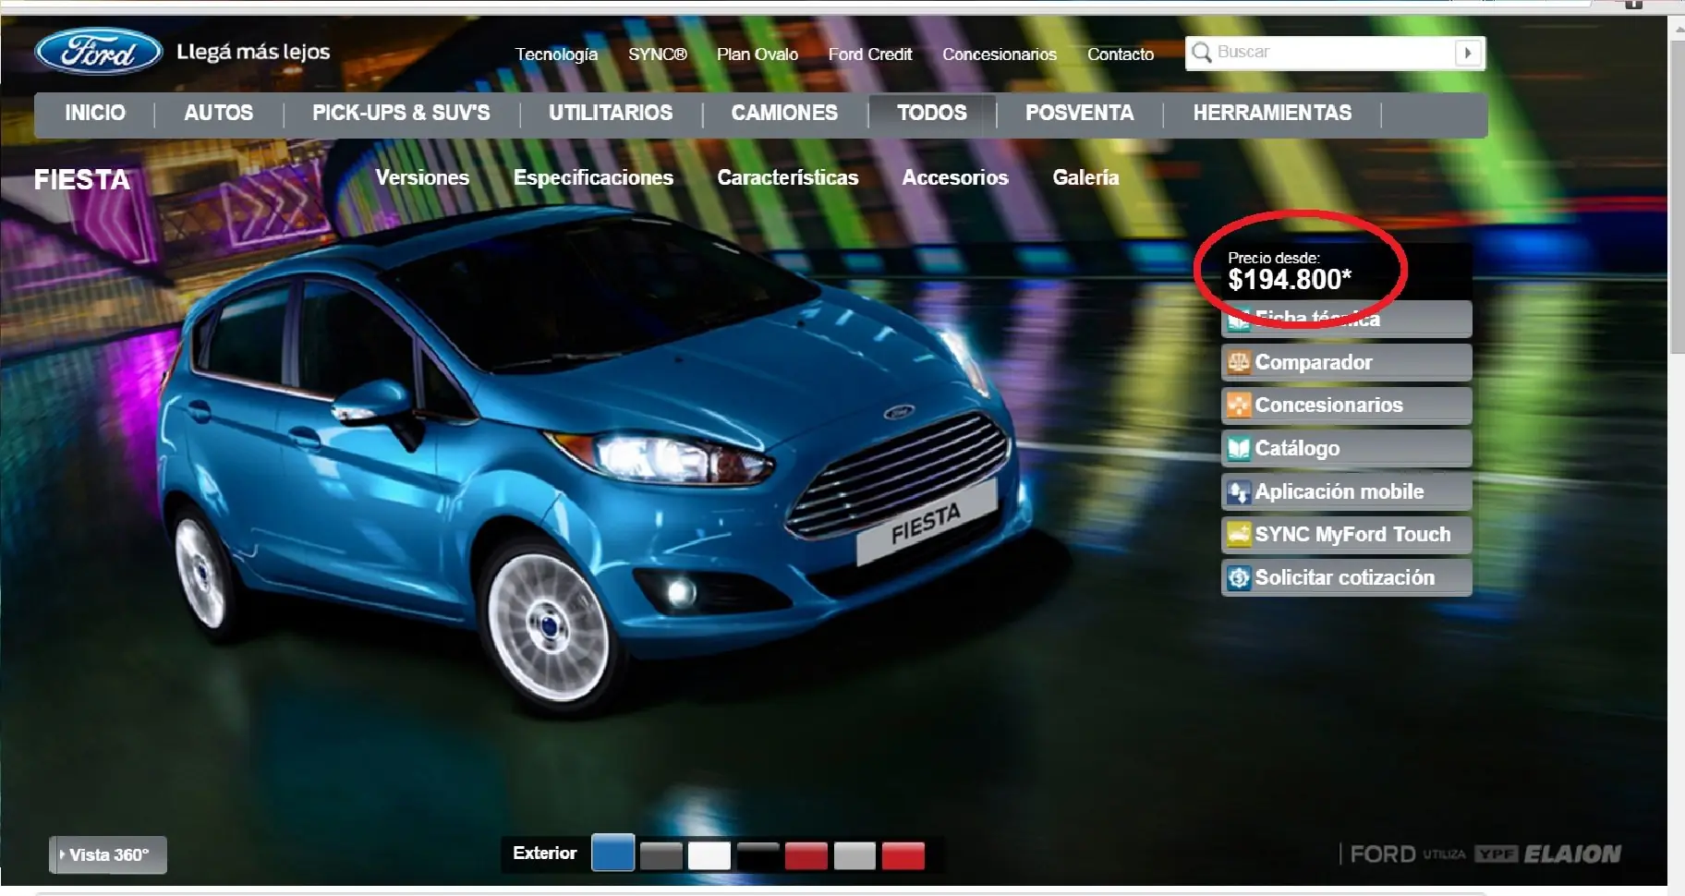This screenshot has height=896, width=1685.
Task: Click the Solicitar cotización button label
Action: [1345, 577]
